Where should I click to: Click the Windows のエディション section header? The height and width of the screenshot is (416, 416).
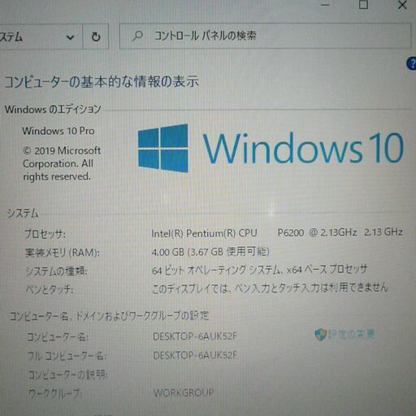[53, 109]
